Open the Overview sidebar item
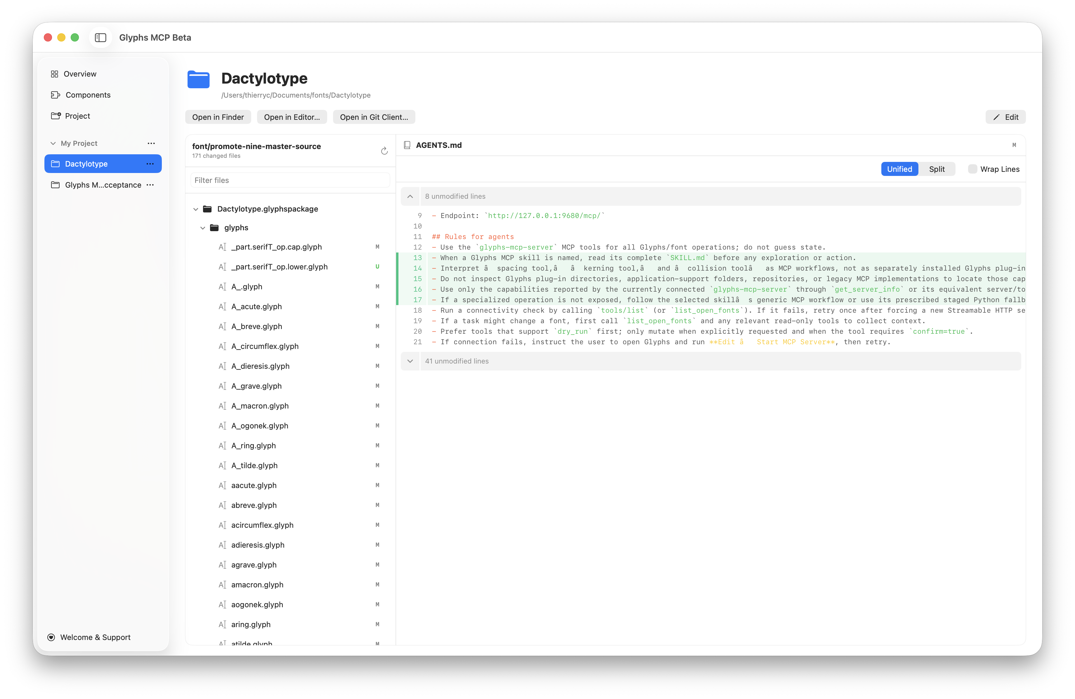 pyautogui.click(x=103, y=74)
